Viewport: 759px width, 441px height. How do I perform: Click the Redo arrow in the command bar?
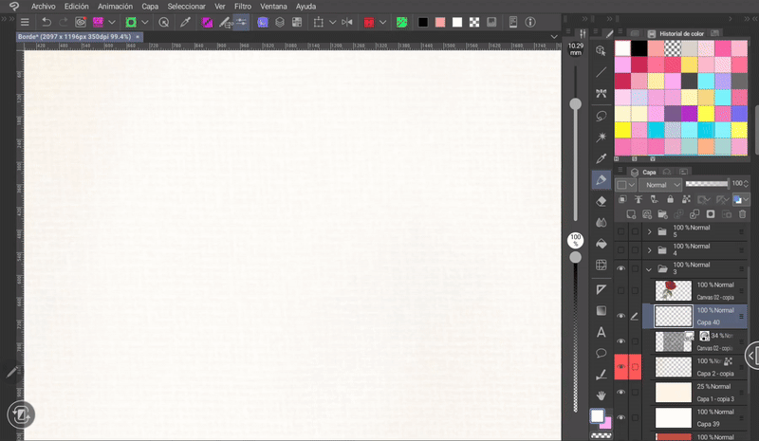(63, 22)
